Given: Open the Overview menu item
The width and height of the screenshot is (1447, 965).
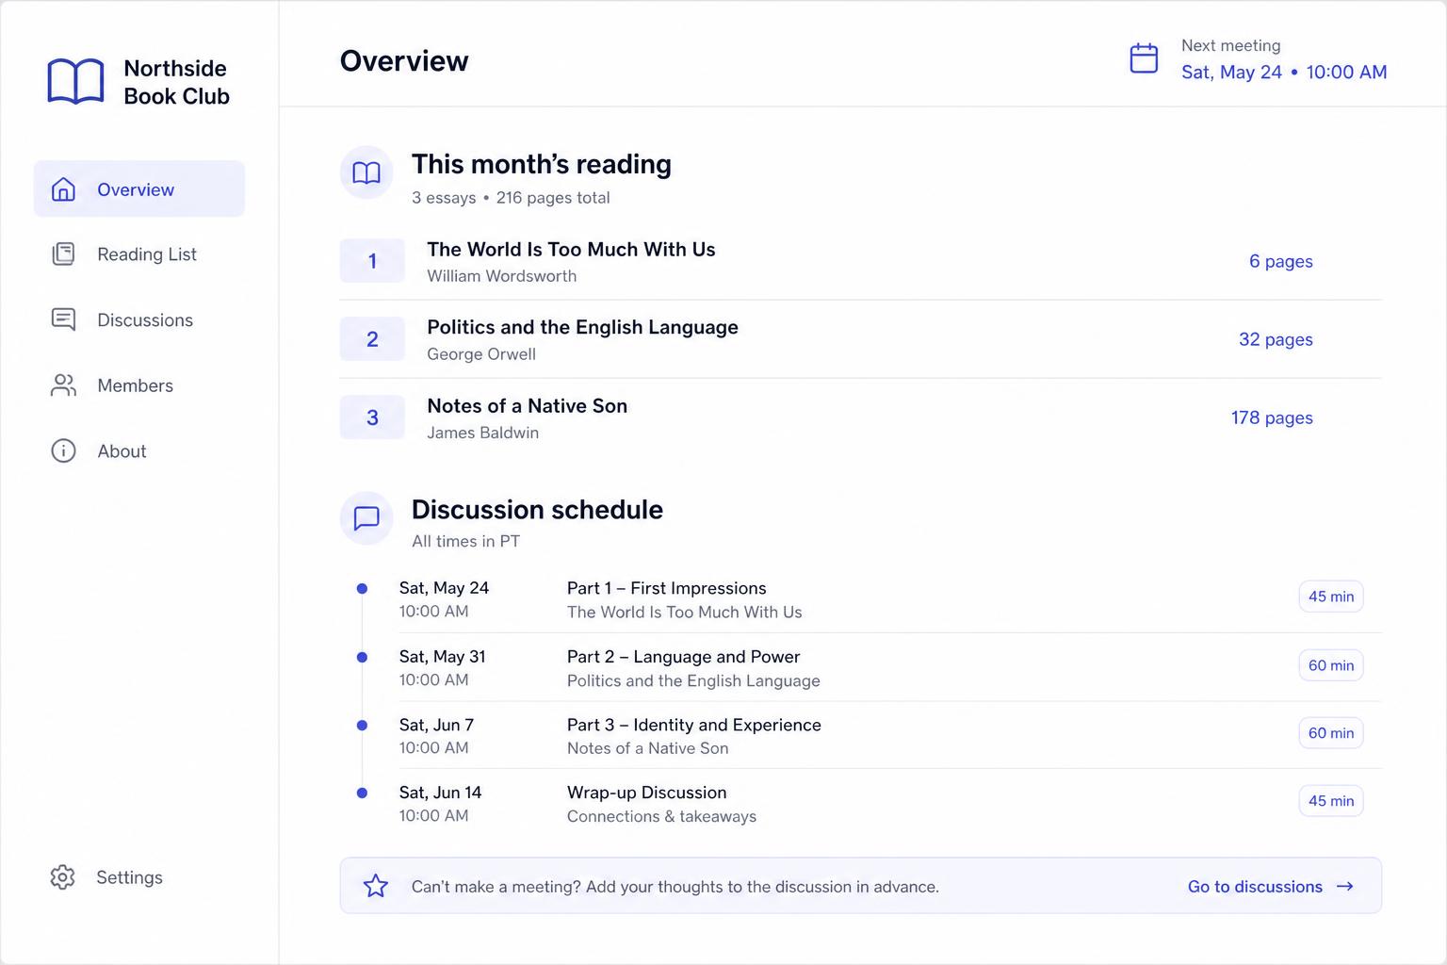Looking at the screenshot, I should tap(139, 188).
